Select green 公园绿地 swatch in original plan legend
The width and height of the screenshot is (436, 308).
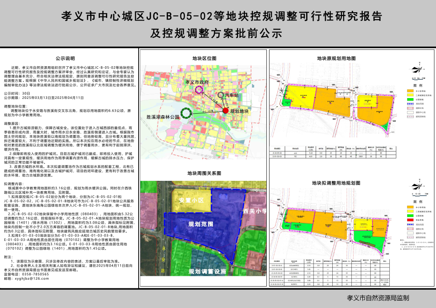click(410, 99)
